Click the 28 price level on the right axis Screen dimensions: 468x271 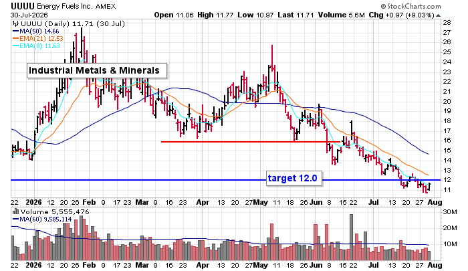click(x=447, y=23)
